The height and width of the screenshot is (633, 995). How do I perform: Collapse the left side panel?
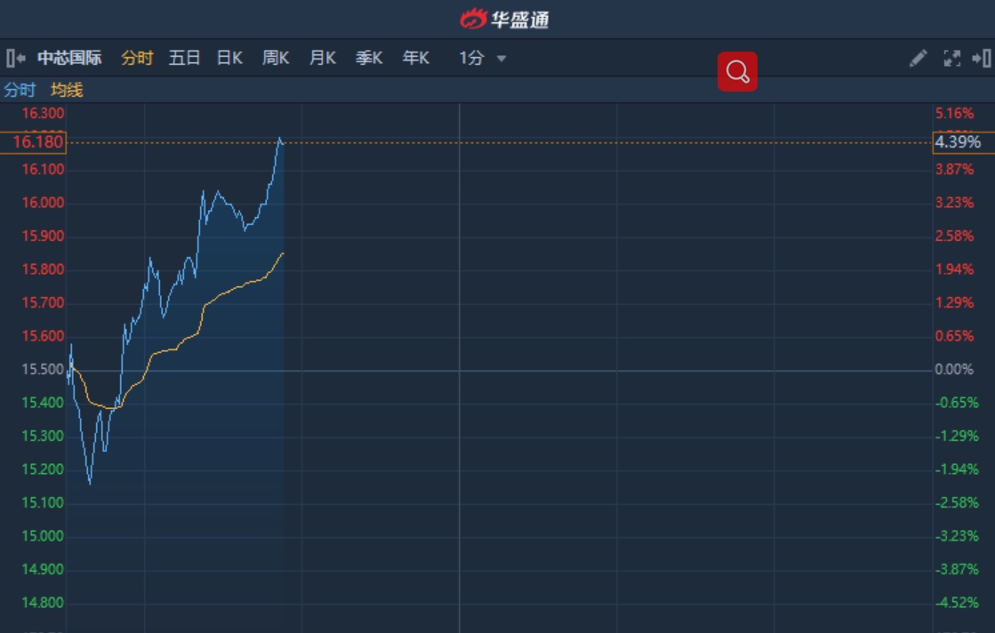[15, 59]
